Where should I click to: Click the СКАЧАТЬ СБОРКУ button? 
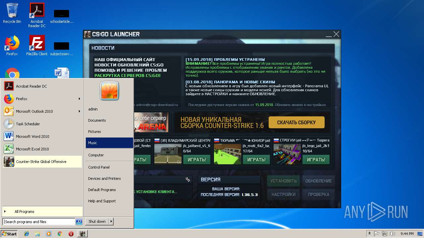point(296,122)
